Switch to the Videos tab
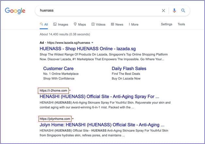Viewport: 205px width, 144px height. tap(99, 24)
